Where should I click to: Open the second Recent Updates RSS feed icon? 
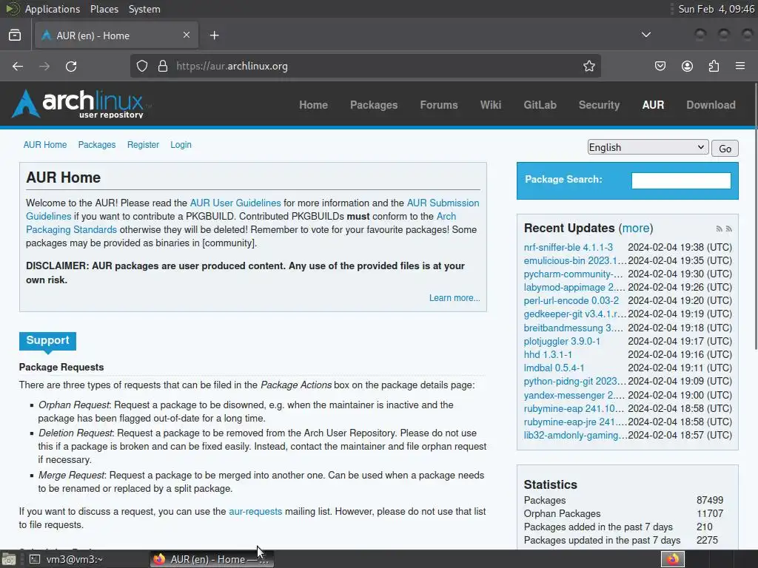729,229
